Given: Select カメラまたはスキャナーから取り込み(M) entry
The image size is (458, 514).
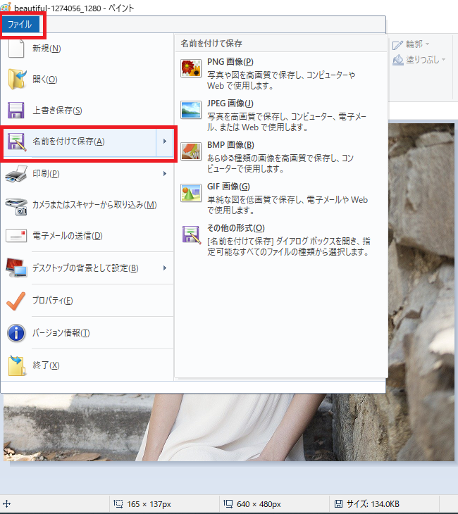Looking at the screenshot, I should [x=87, y=205].
